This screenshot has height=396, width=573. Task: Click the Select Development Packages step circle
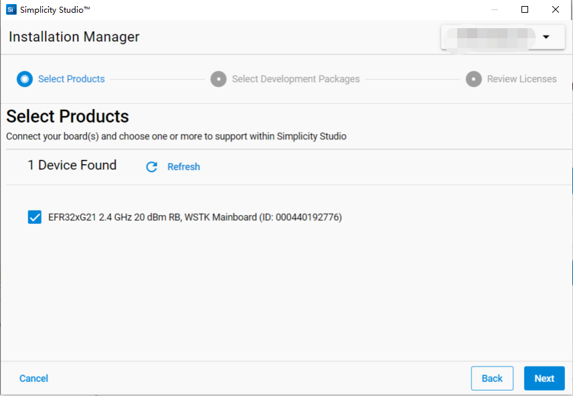pyautogui.click(x=218, y=79)
